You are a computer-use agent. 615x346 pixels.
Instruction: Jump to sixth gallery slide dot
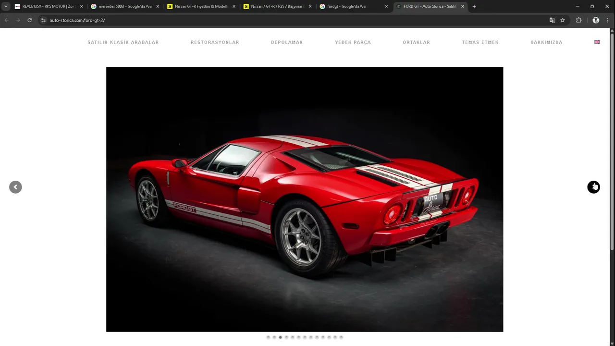click(298, 337)
